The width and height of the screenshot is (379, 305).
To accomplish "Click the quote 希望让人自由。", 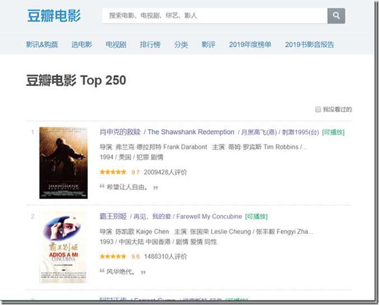I will click(x=127, y=187).
